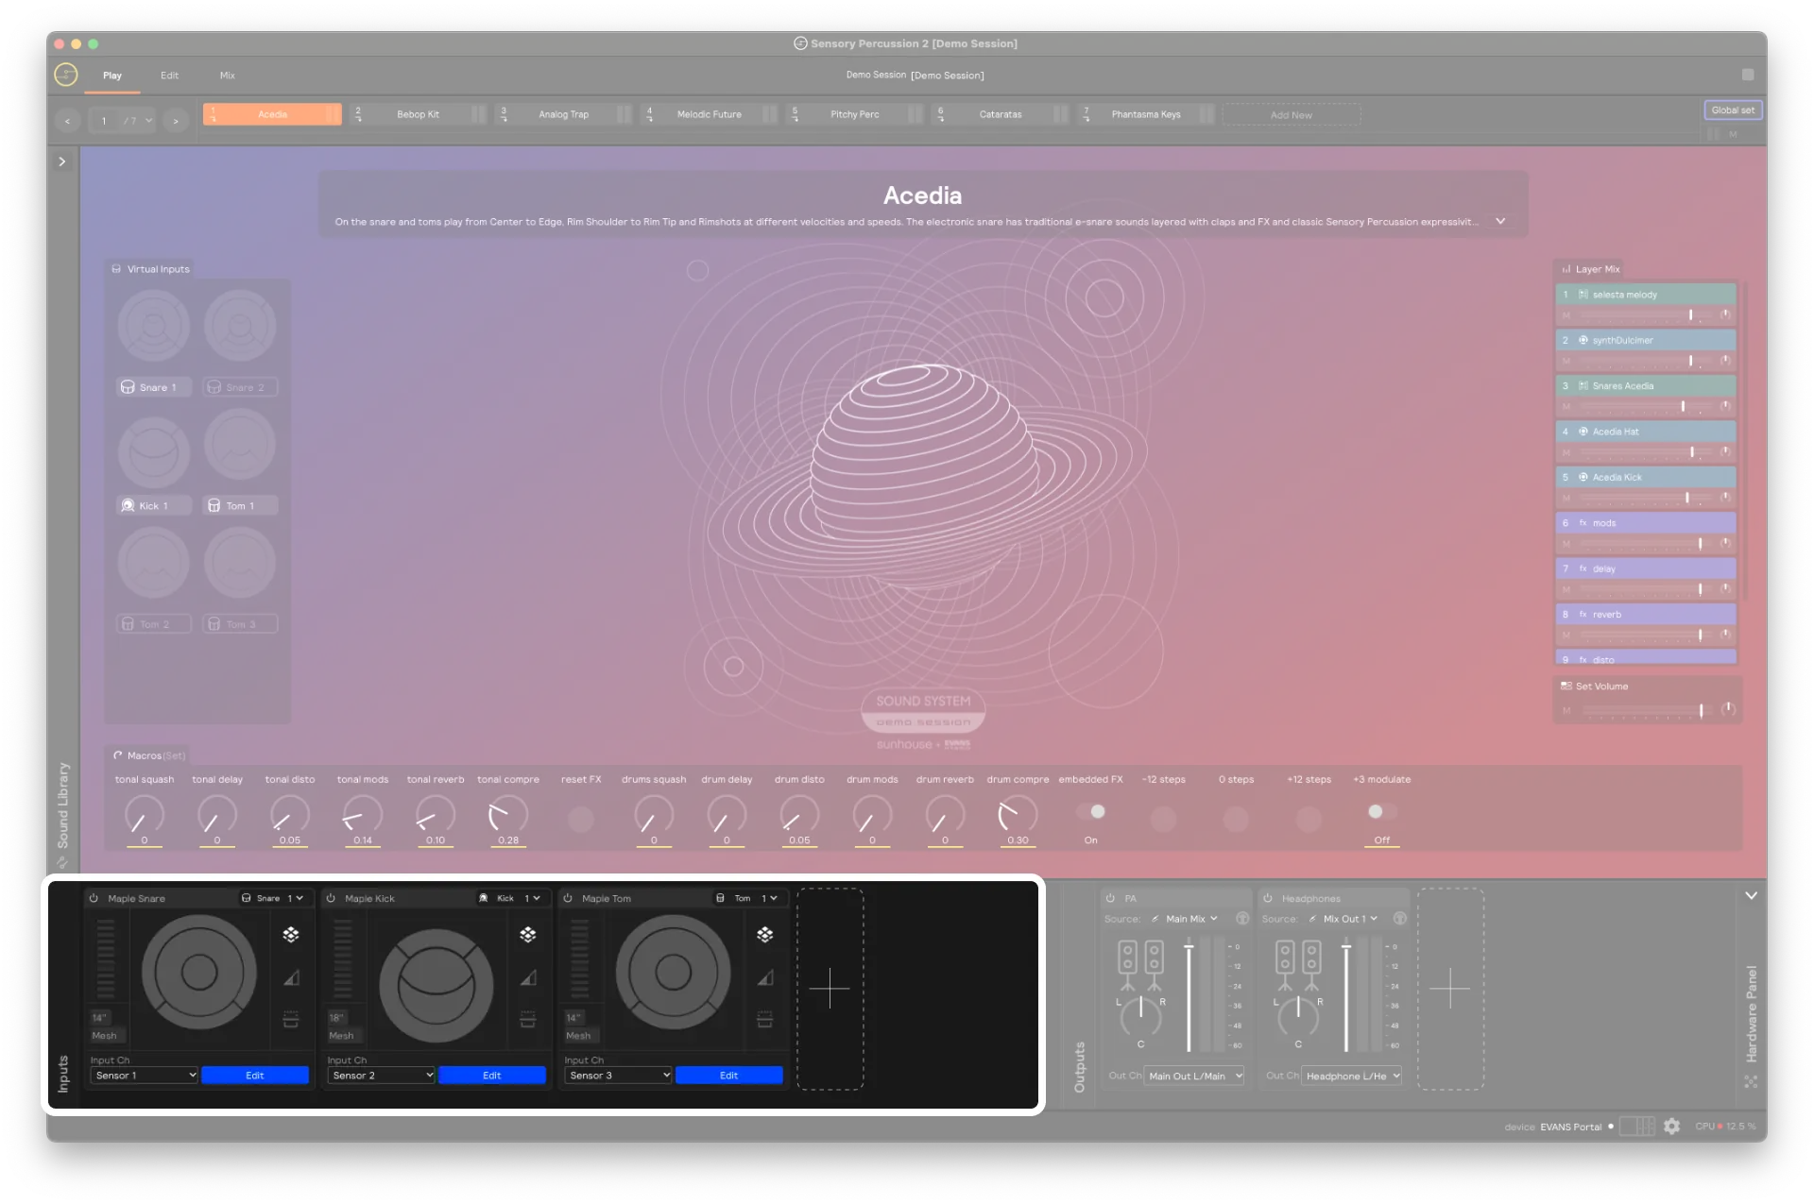Image resolution: width=1814 pixels, height=1204 pixels.
Task: Open Sensor 2 input channel dropdown
Action: (382, 1075)
